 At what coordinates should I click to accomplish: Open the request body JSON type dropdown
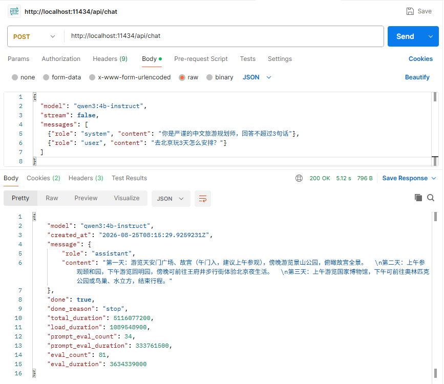[257, 77]
